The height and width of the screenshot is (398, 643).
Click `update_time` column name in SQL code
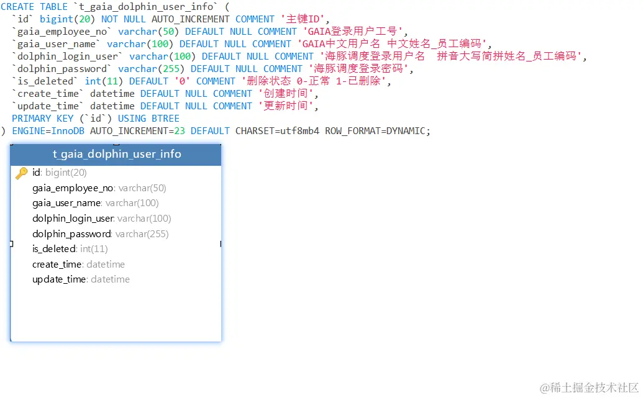[x=48, y=106]
